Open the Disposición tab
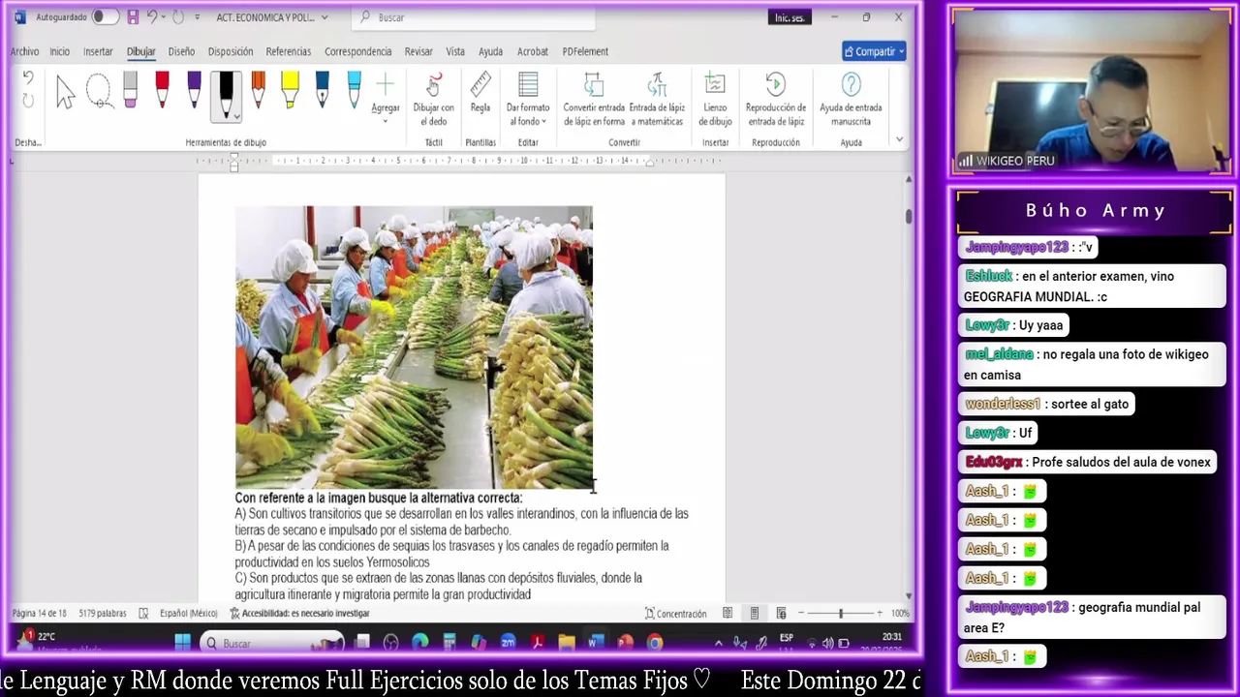Image resolution: width=1240 pixels, height=697 pixels. [231, 51]
